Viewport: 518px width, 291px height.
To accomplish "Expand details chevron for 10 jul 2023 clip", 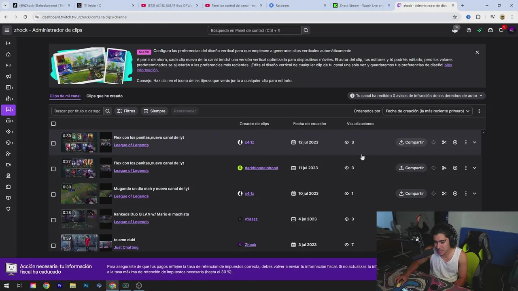I will [474, 194].
